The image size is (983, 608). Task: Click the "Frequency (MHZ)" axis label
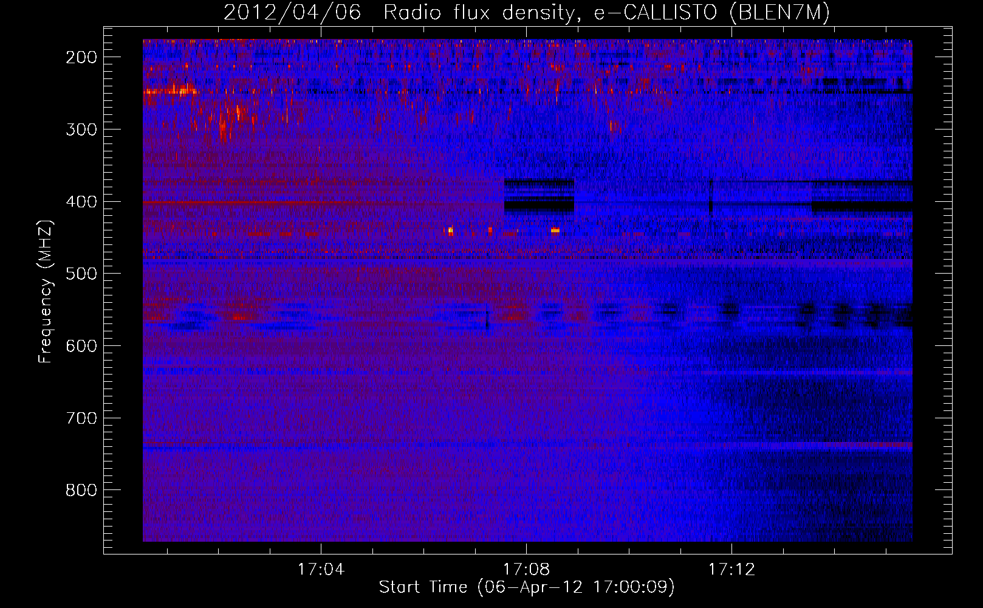46,292
